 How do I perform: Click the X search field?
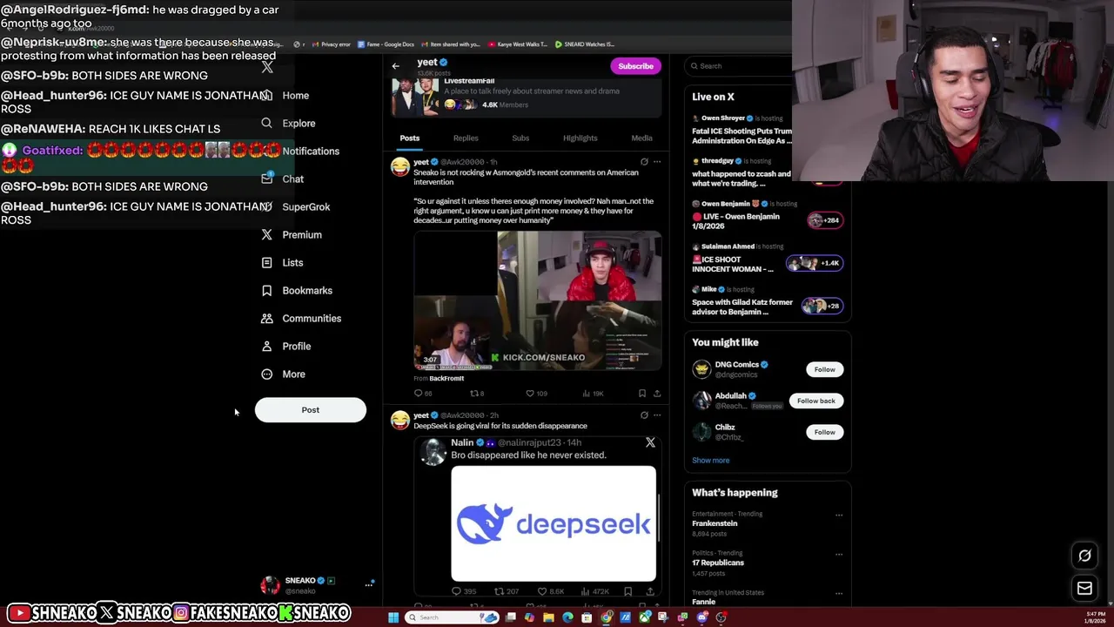(x=738, y=66)
